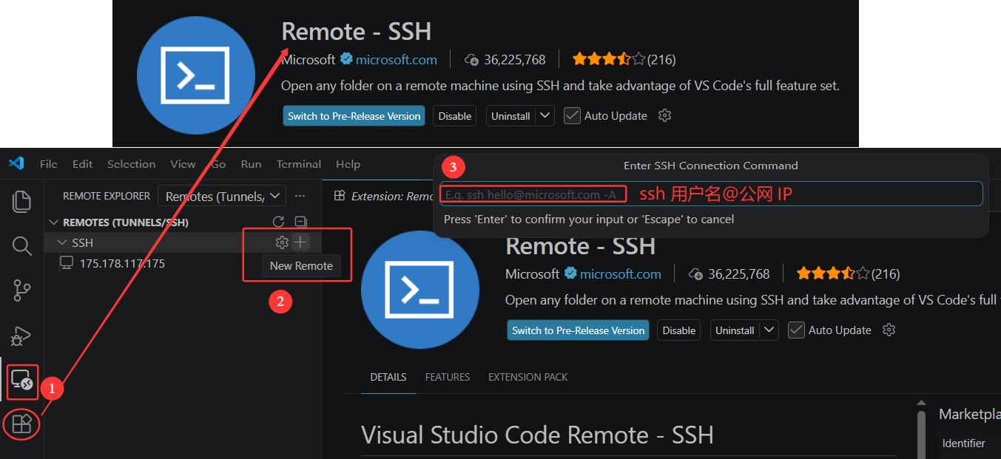Click star rating in top banner

coord(608,59)
